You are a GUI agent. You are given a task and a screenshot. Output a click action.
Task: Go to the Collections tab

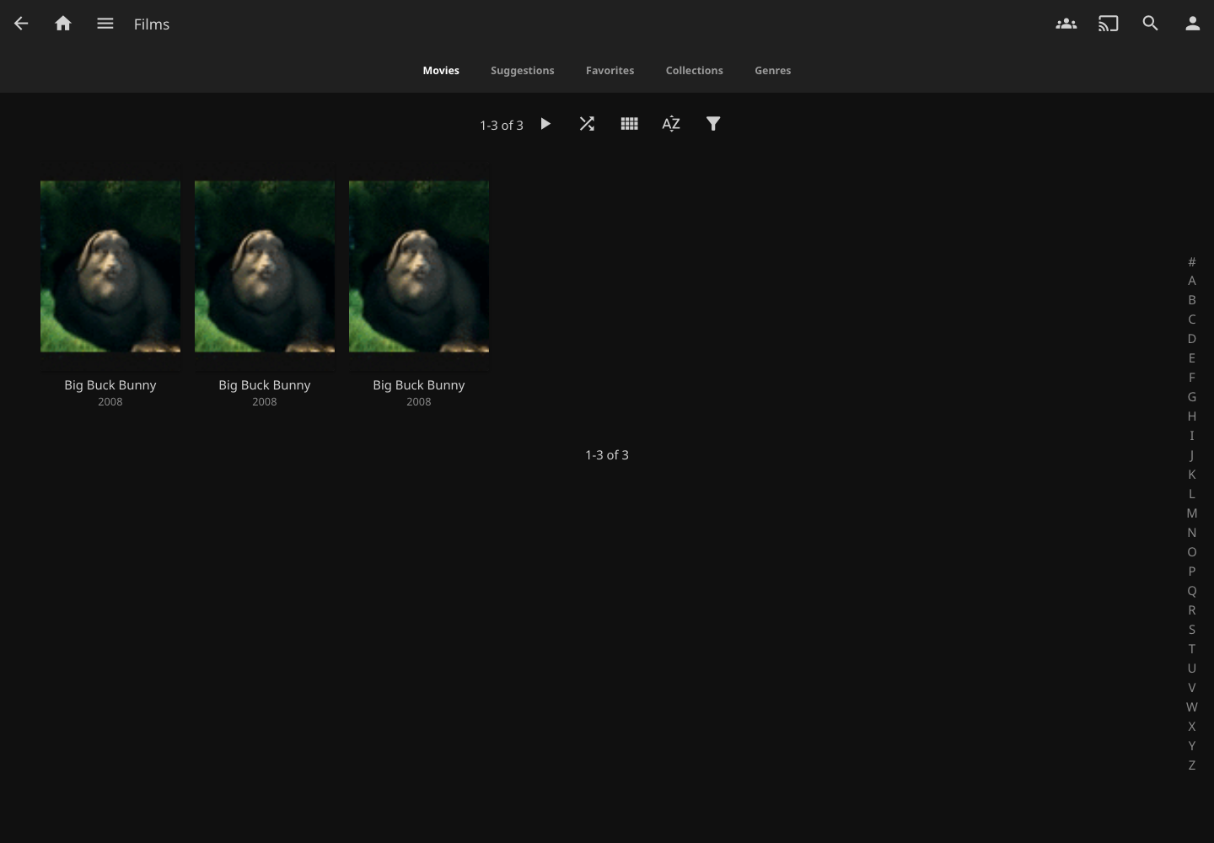coord(695,70)
